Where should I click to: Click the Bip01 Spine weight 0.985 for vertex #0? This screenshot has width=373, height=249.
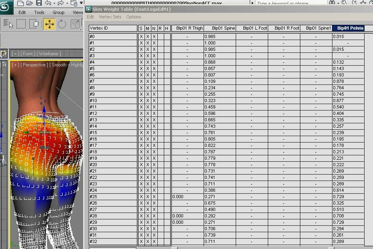click(x=220, y=36)
